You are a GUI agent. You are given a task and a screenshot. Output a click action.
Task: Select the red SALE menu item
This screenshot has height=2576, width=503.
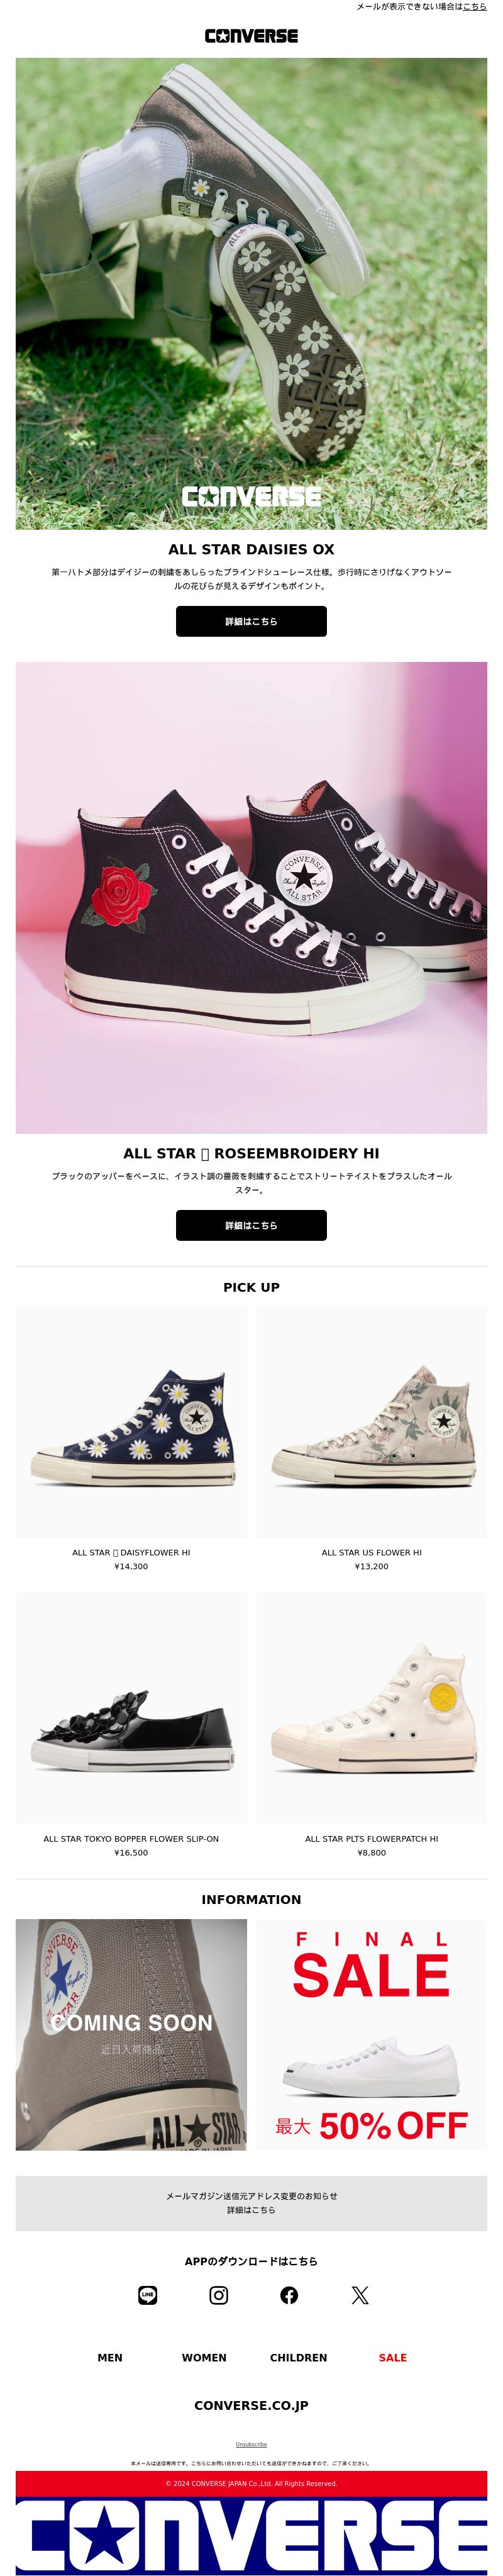click(393, 2357)
